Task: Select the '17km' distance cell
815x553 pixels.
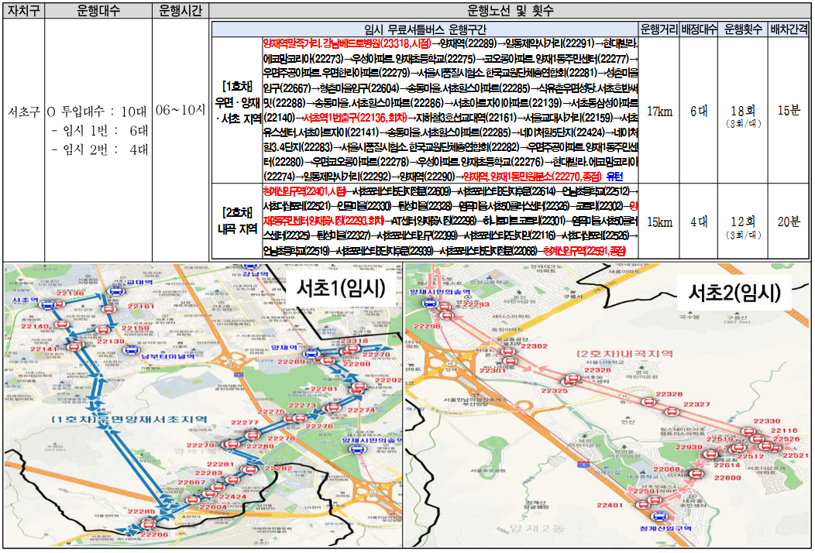Action: (x=659, y=112)
